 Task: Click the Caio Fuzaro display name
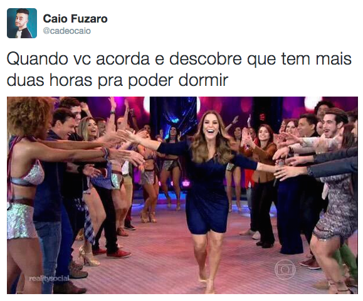pos(75,19)
